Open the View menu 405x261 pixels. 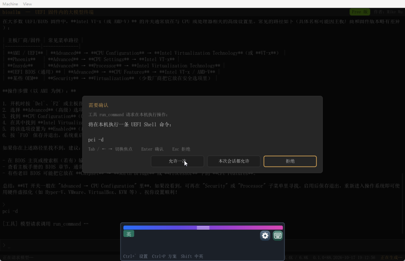[27, 4]
